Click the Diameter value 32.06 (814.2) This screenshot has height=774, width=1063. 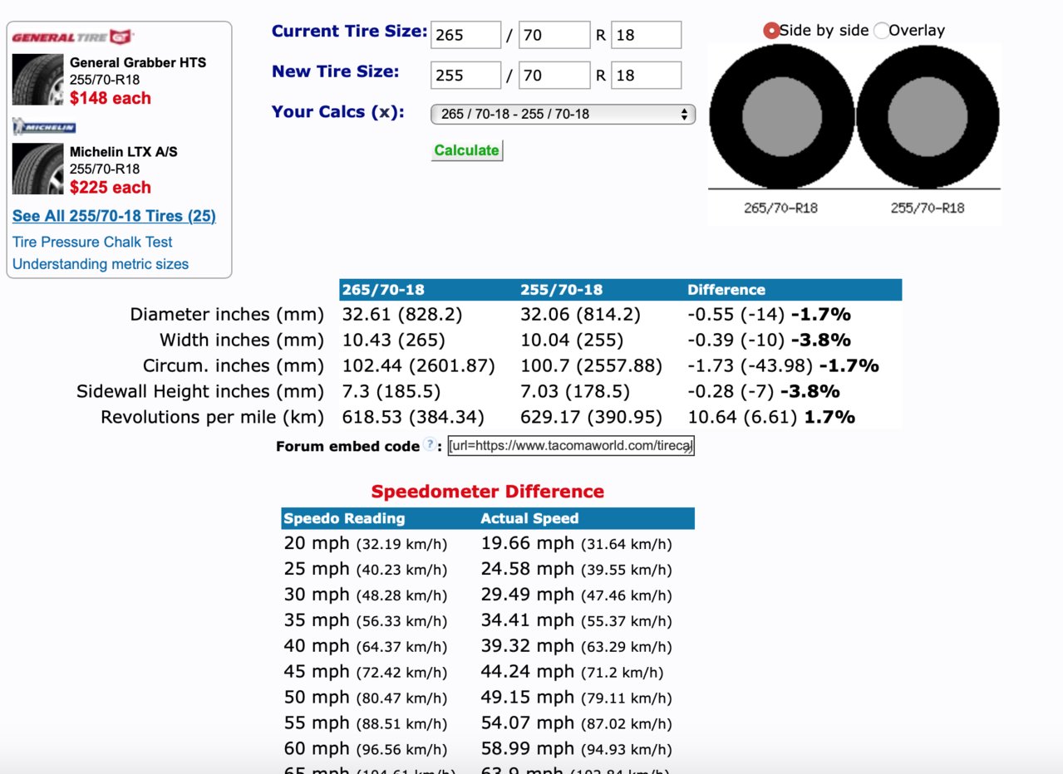coord(581,315)
